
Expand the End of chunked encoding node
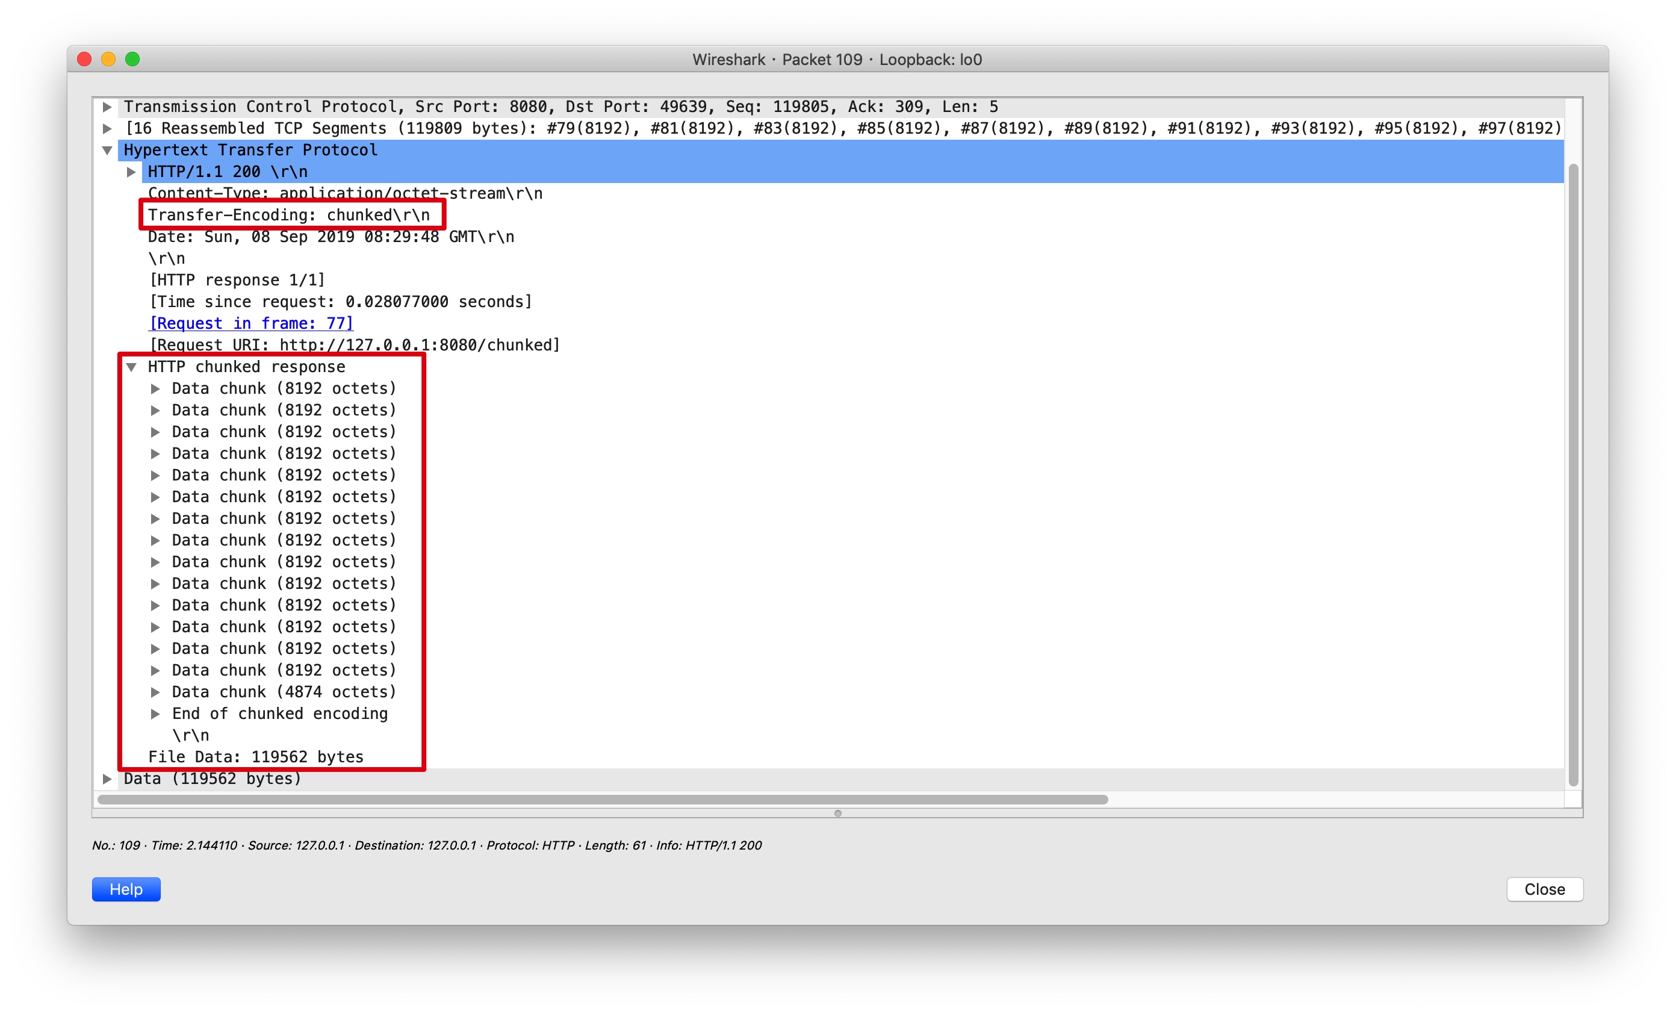(x=155, y=713)
